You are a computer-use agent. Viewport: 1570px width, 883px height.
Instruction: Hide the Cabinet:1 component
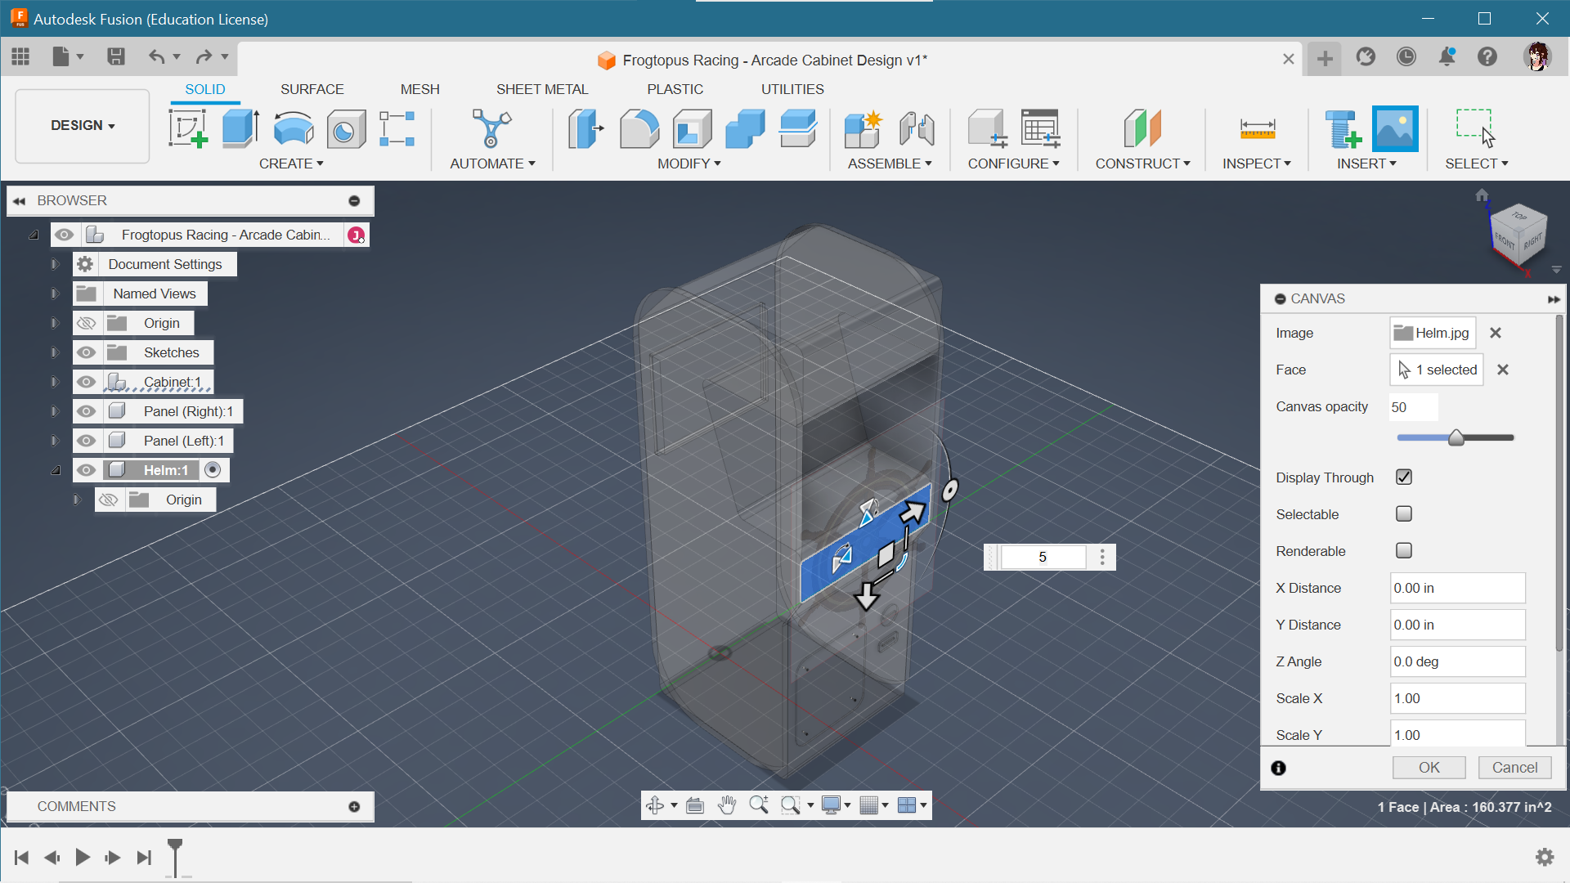[86, 382]
